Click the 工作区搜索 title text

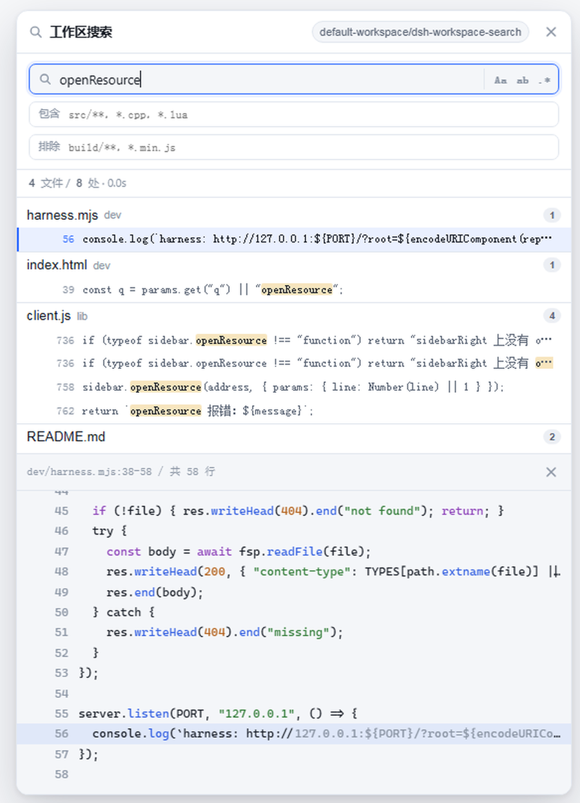81,32
